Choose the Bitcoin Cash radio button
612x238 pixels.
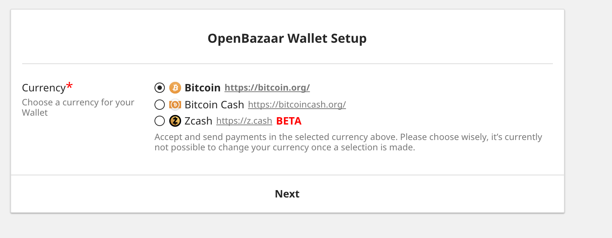coord(159,105)
